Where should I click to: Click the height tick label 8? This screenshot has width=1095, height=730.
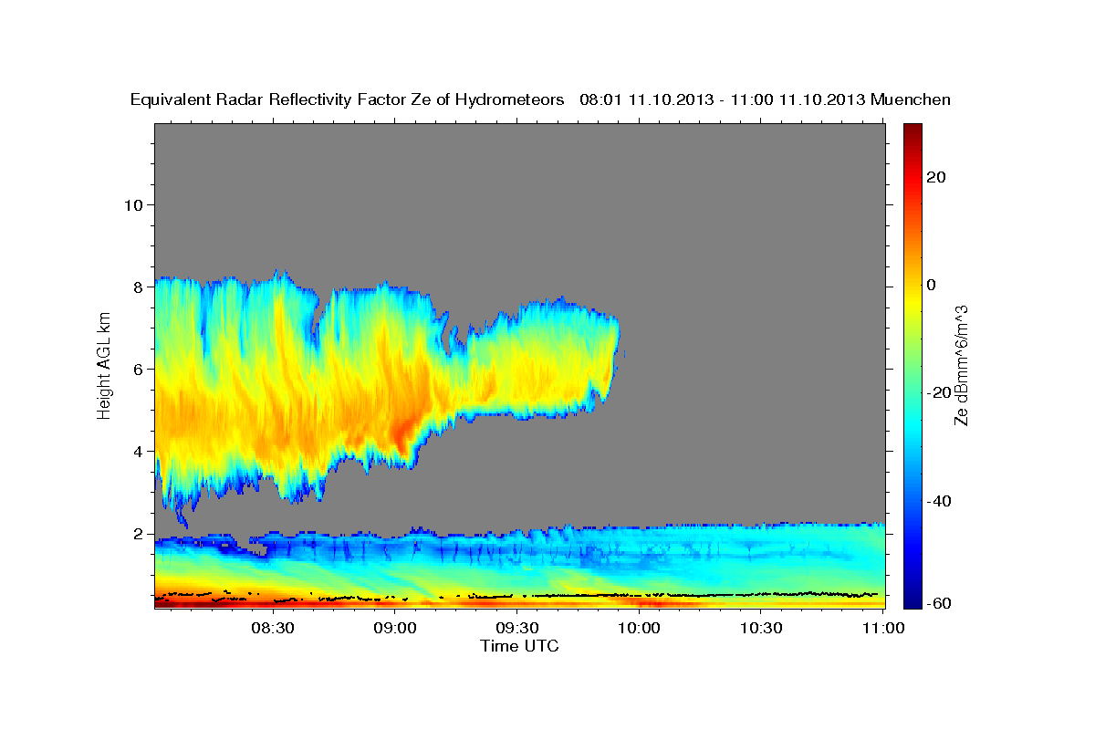140,287
